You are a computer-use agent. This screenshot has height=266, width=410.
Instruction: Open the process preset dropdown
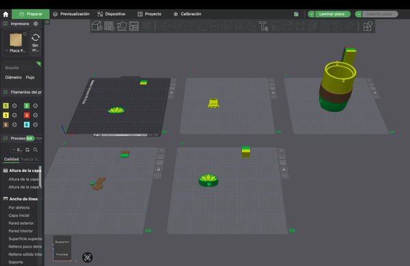[x=16, y=149]
